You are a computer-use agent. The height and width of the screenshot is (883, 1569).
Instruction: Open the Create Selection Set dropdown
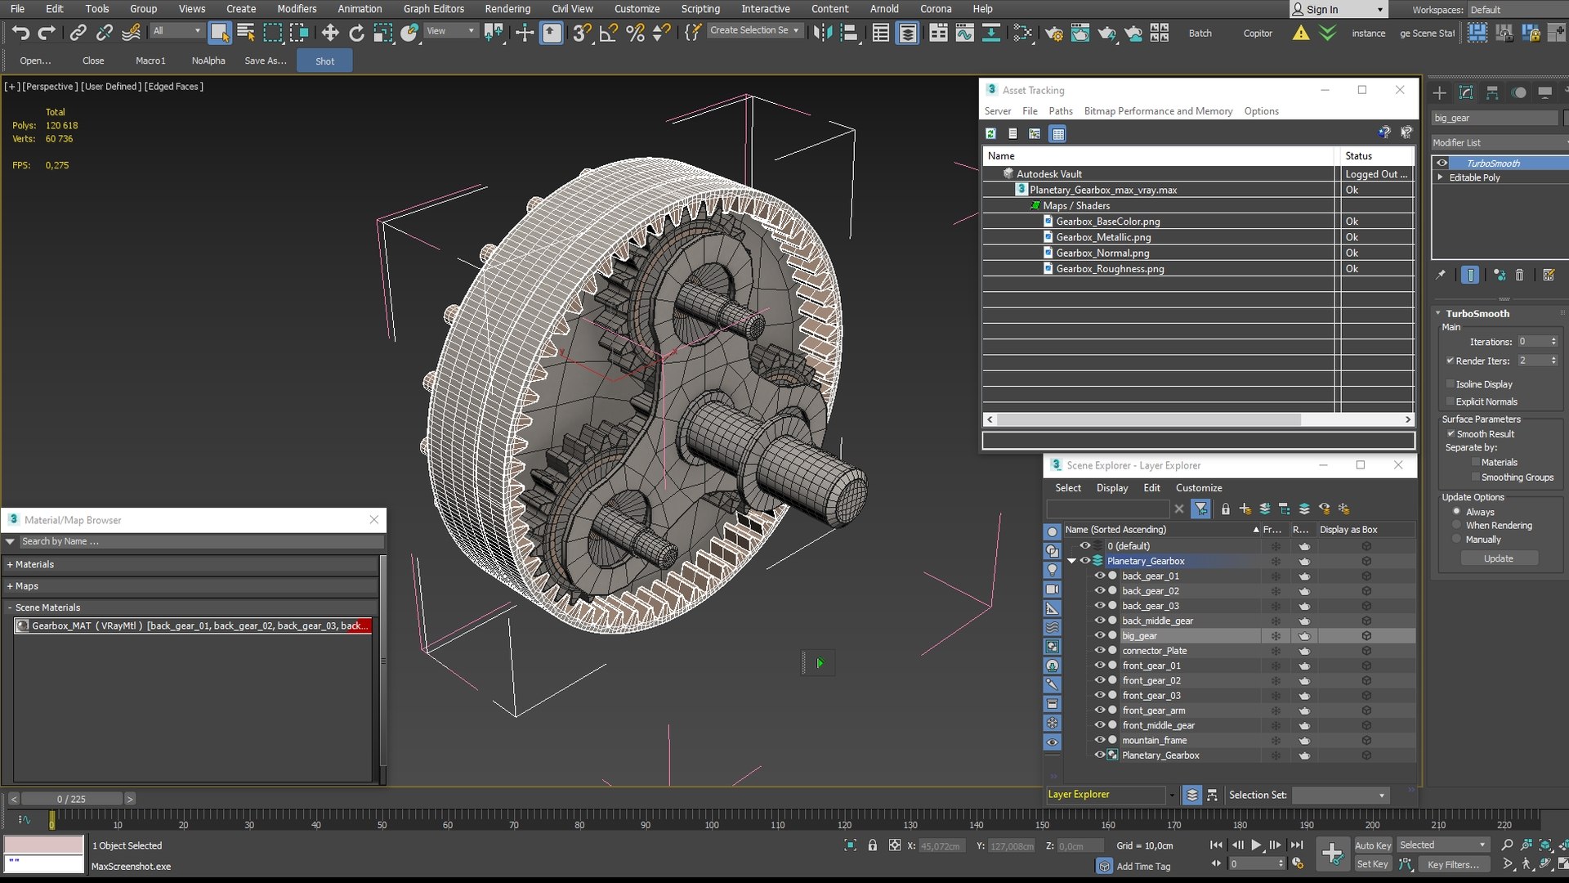point(754,31)
